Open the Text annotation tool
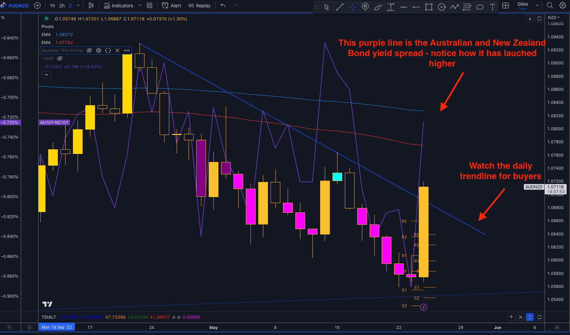Screen dimensions: 570x335 (x=492, y=7)
